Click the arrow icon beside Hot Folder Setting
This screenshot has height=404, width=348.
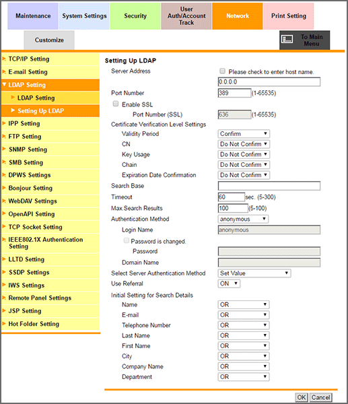[4, 323]
